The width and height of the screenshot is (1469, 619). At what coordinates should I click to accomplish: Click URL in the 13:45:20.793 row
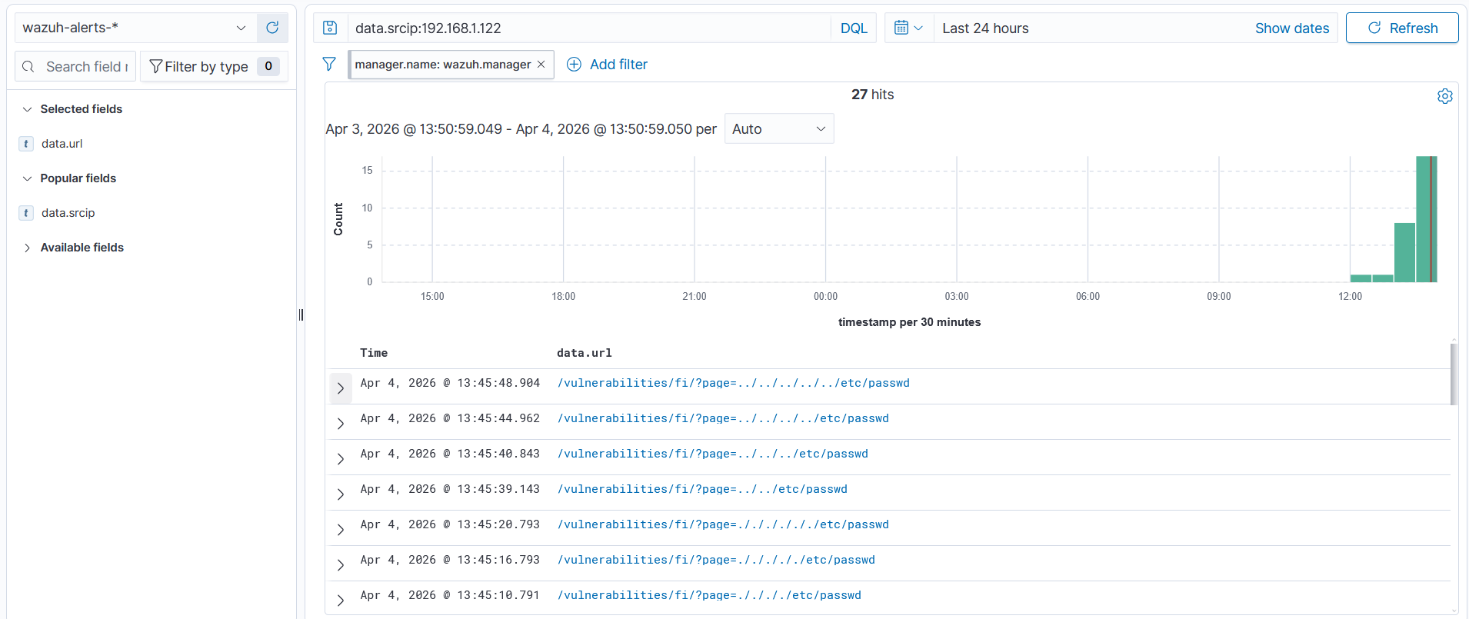click(x=723, y=524)
